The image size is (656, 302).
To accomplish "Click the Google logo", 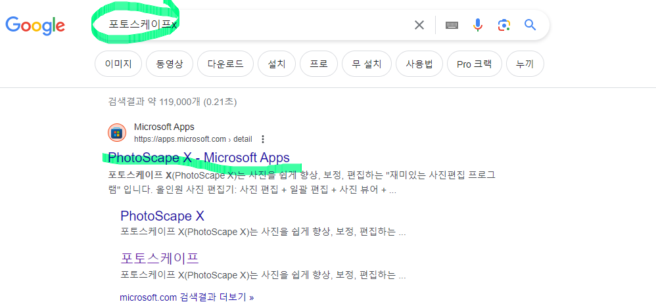I will 35,25.
